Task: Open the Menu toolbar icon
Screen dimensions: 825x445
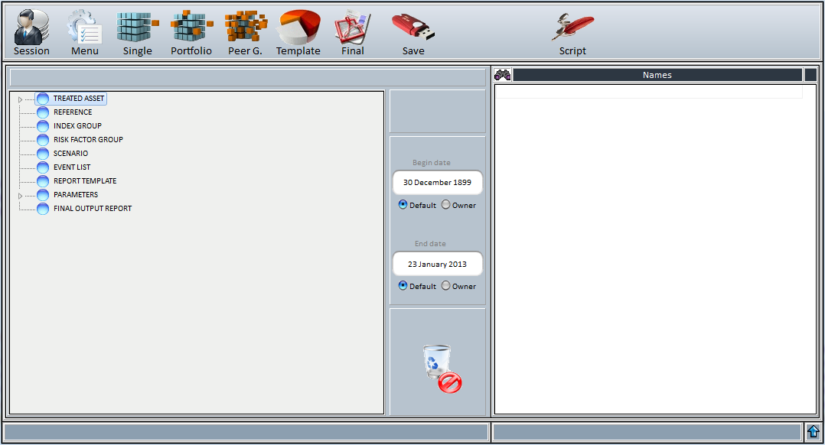Action: (85, 28)
